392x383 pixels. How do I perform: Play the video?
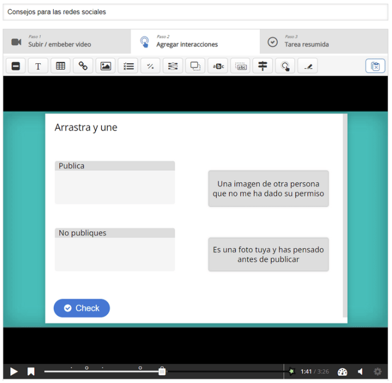[14, 371]
